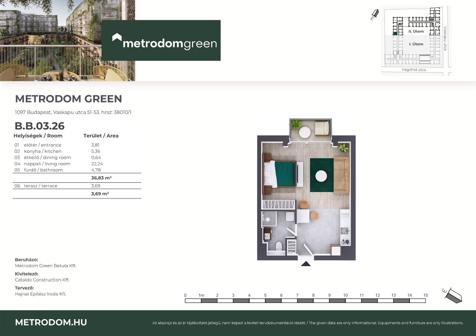
Task: Click the round table on the terrace
Action: coord(305,132)
